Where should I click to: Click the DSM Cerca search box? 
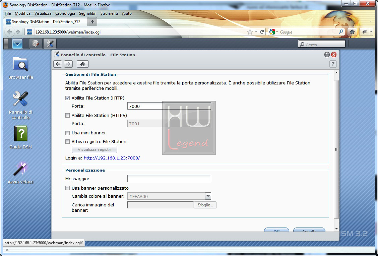tap(322, 44)
